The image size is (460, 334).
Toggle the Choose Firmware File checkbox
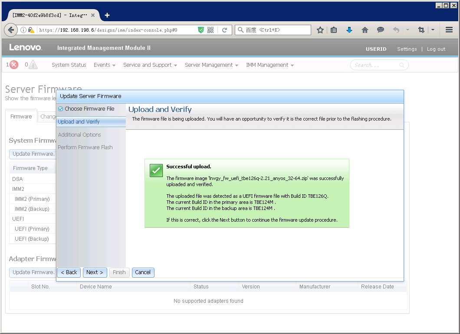[x=61, y=109]
